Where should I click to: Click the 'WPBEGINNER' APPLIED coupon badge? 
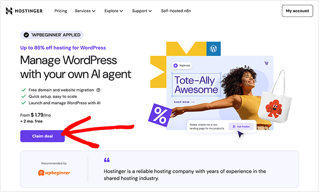tap(52, 35)
